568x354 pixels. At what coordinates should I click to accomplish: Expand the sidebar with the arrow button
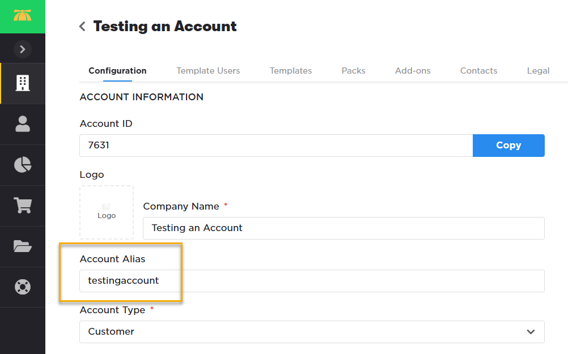pyautogui.click(x=22, y=49)
